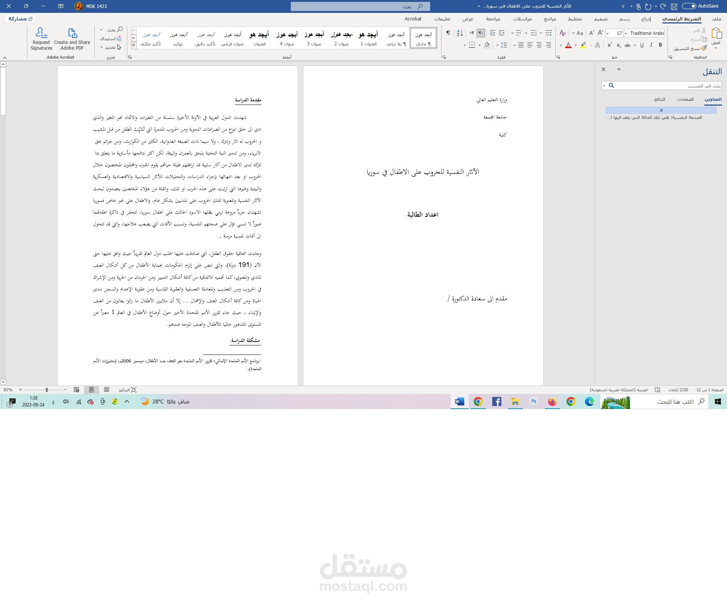Toggle right-to-left text direction
The height and width of the screenshot is (606, 727).
(481, 33)
